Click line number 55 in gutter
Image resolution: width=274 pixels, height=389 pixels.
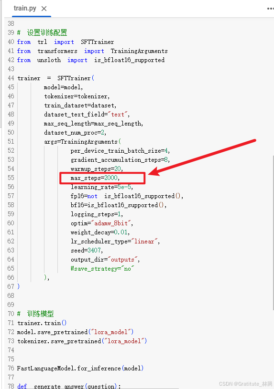click(11, 178)
